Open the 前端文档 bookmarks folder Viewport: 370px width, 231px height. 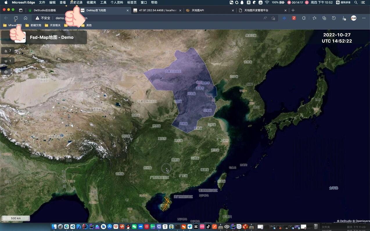(33, 25)
